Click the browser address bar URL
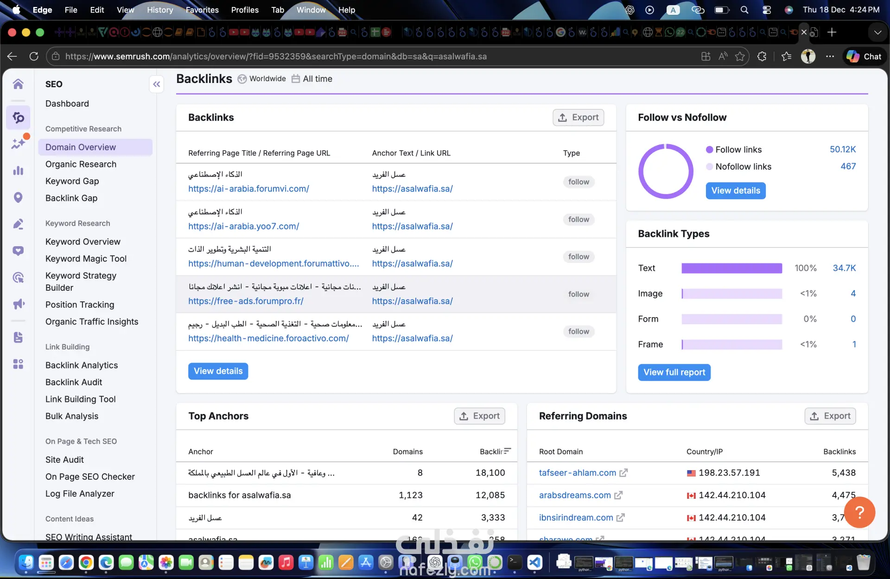This screenshot has height=579, width=890. point(276,57)
